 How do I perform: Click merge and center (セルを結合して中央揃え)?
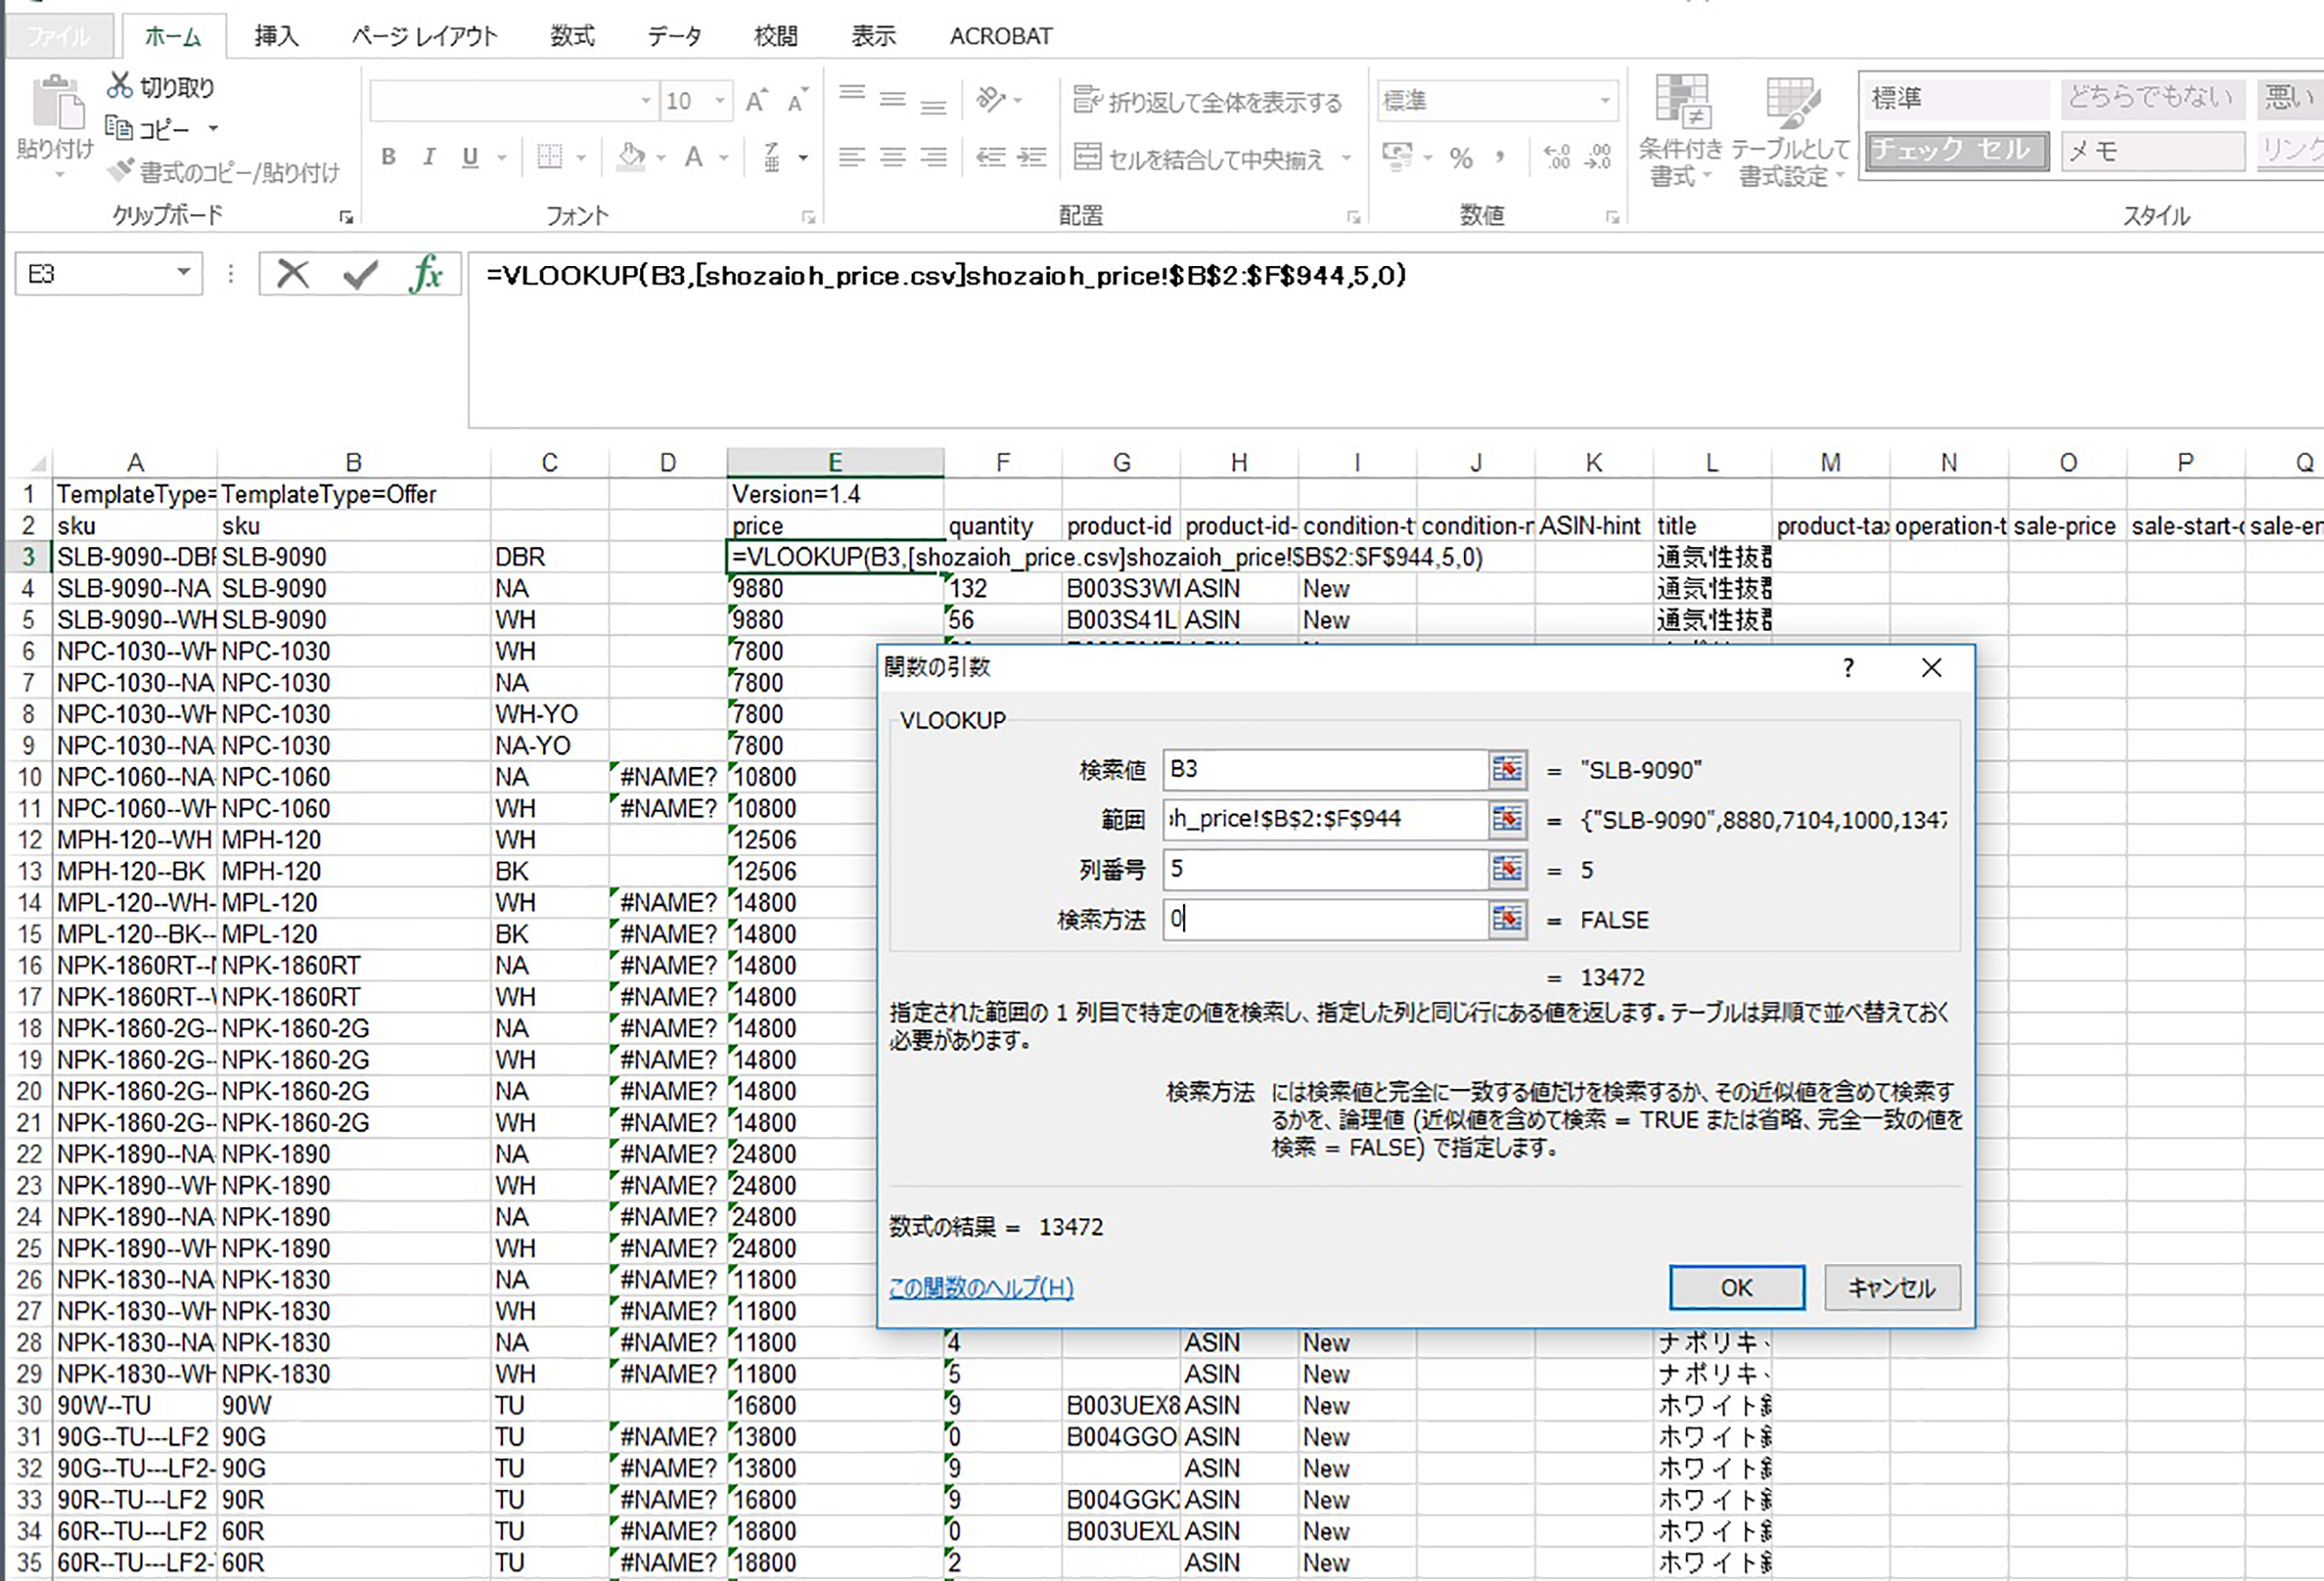(x=1199, y=158)
